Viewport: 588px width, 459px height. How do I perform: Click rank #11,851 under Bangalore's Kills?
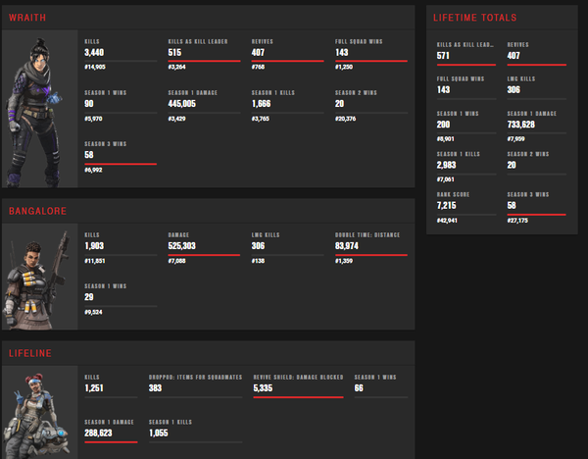pyautogui.click(x=95, y=261)
